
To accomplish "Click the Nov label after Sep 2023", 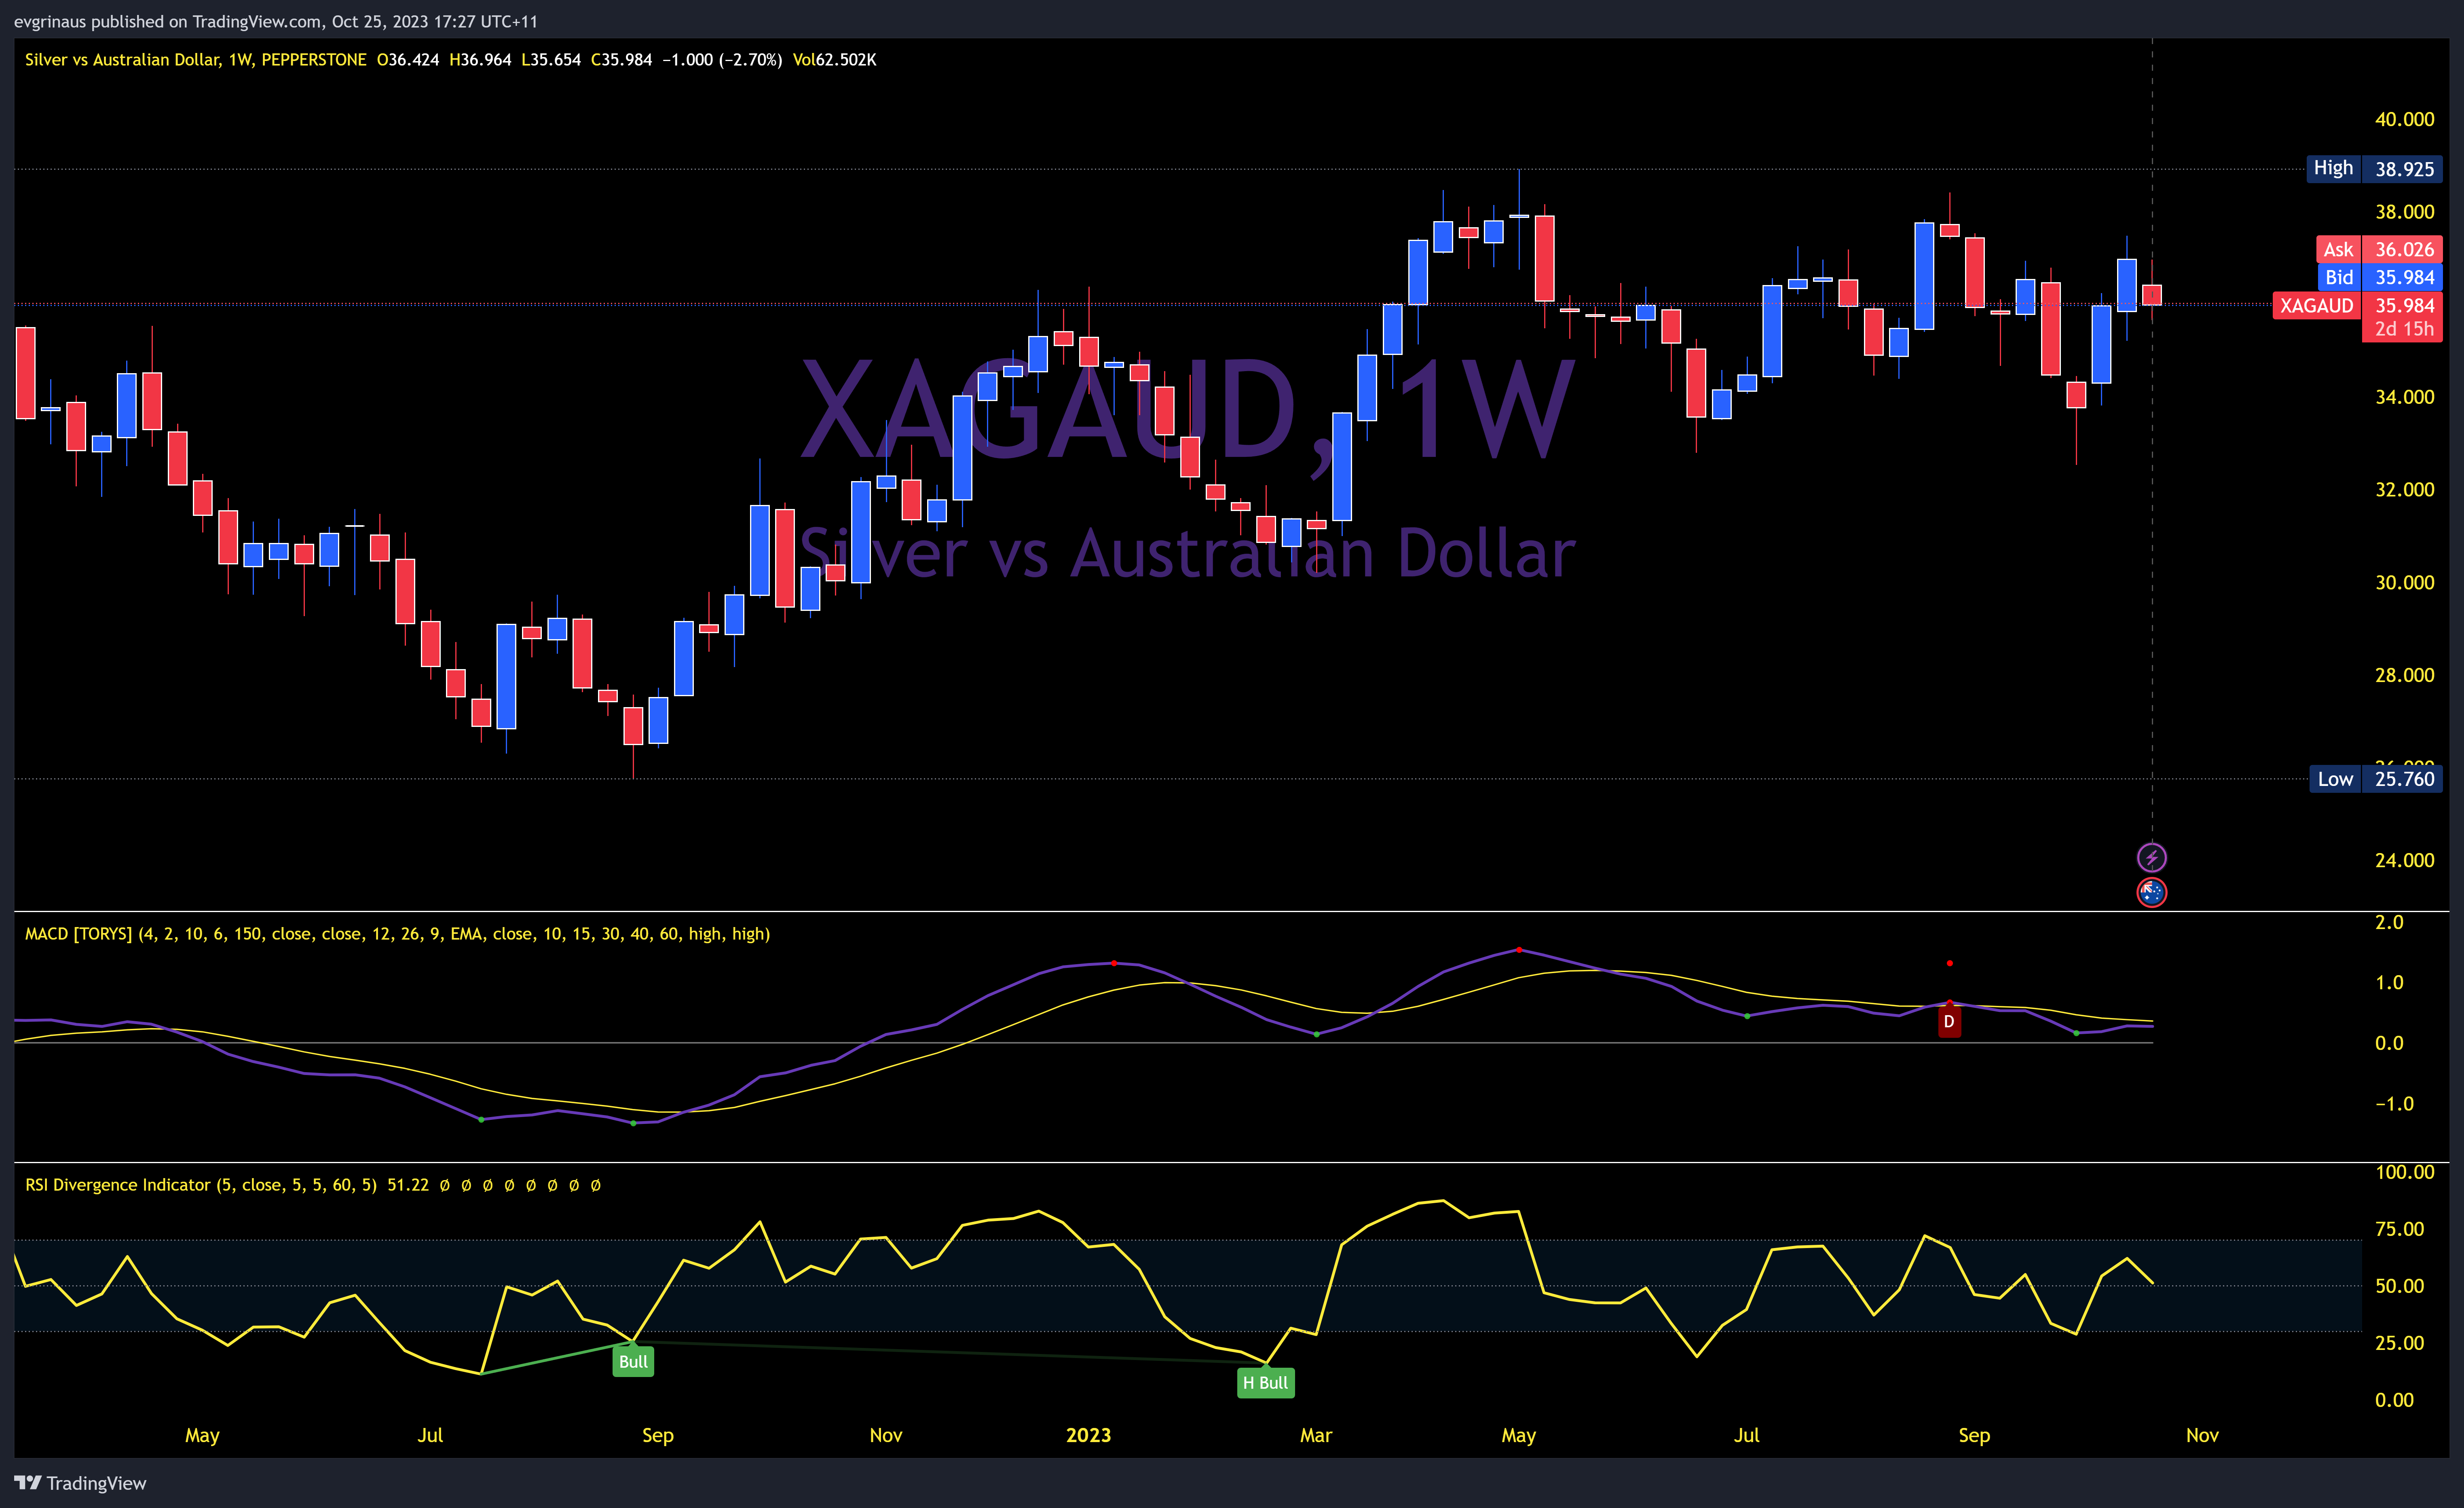I will point(2202,1435).
